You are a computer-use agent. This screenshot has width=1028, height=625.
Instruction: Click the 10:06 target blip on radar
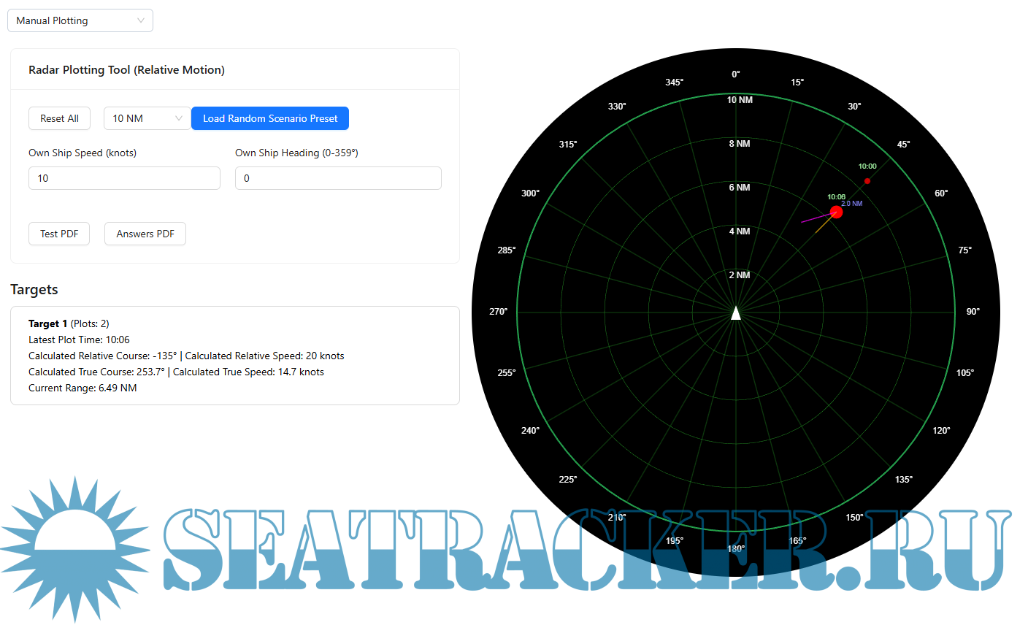tap(835, 212)
